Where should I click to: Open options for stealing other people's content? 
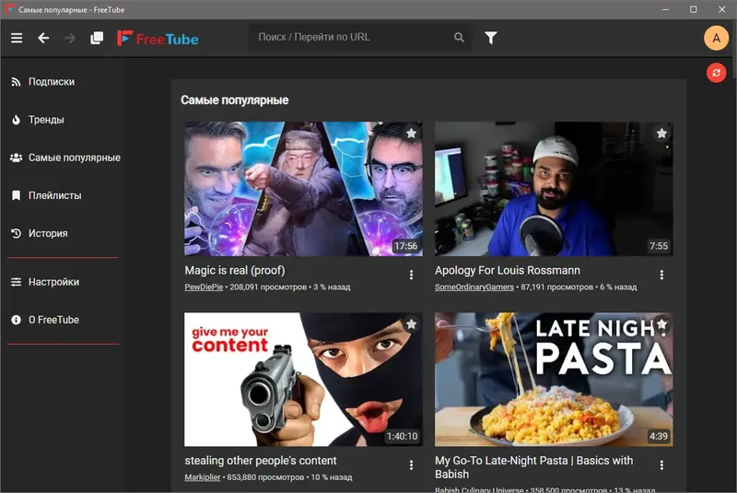pos(411,465)
